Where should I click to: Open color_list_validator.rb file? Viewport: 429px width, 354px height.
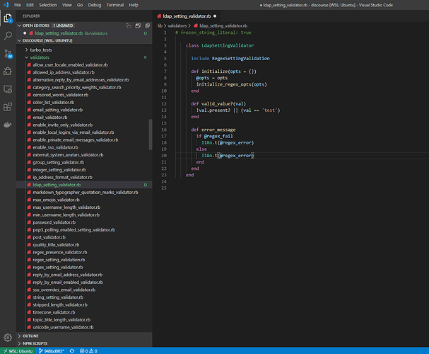[x=53, y=102]
